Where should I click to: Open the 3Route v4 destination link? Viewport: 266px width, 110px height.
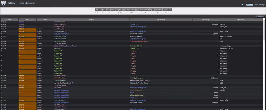pyautogui.click(x=134, y=24)
